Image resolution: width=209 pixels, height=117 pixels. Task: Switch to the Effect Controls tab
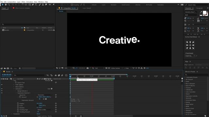pyautogui.click(x=23, y=8)
